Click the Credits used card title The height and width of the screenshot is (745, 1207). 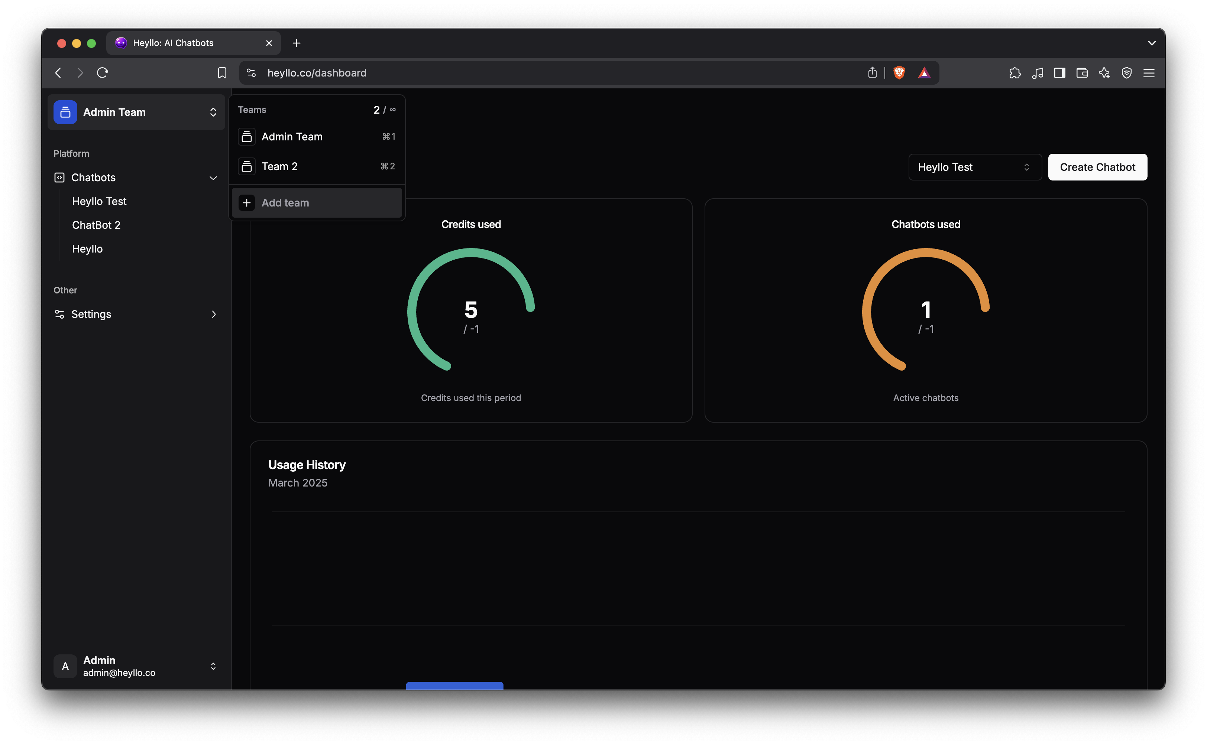471,225
